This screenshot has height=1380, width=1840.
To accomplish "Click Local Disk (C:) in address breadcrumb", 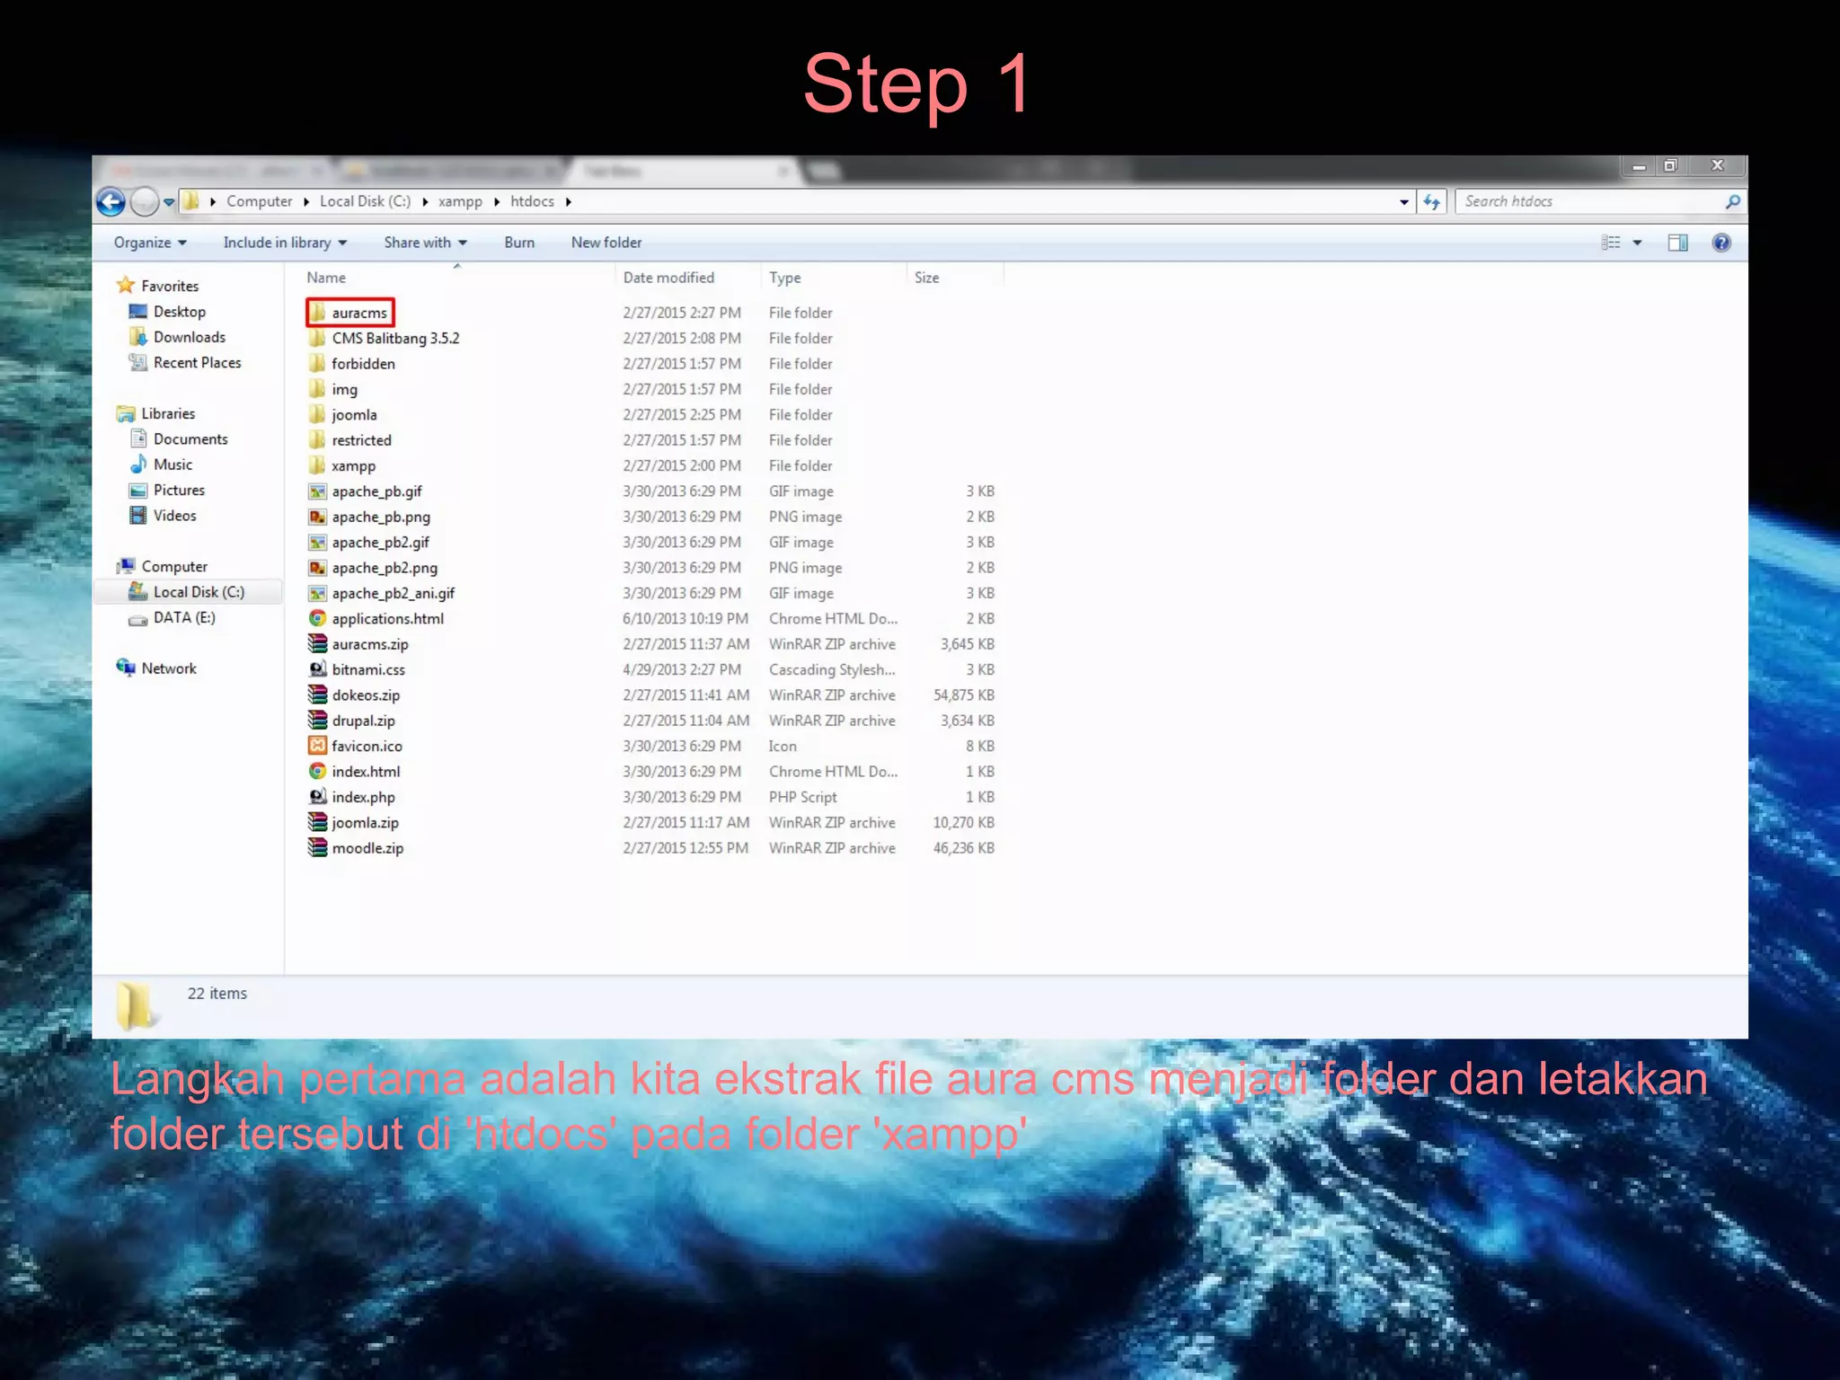I will tap(366, 201).
